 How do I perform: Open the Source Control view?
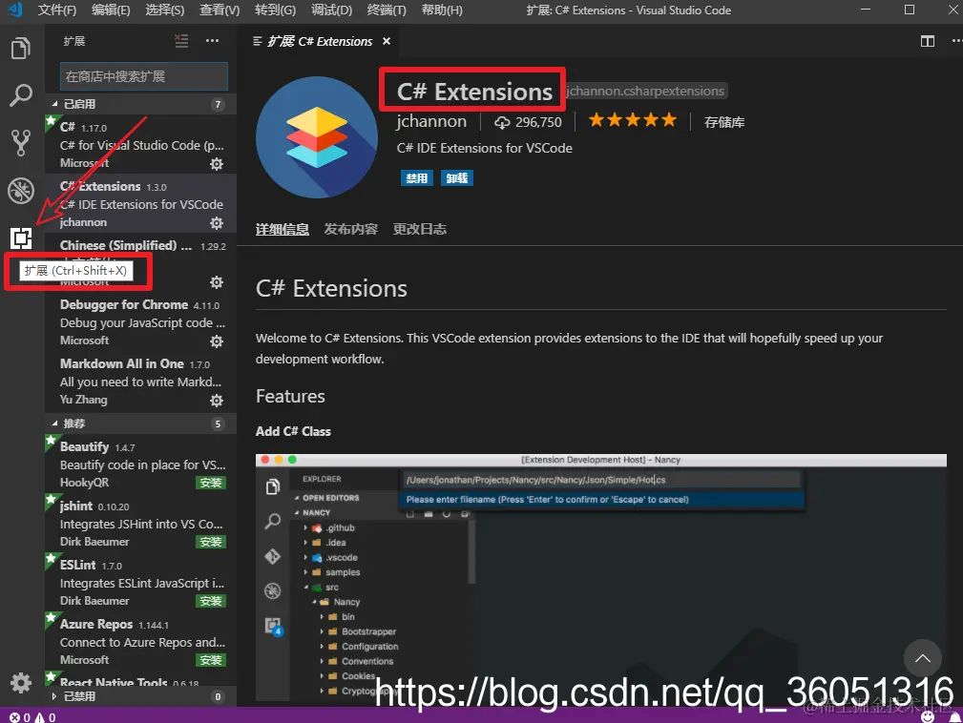coord(20,142)
